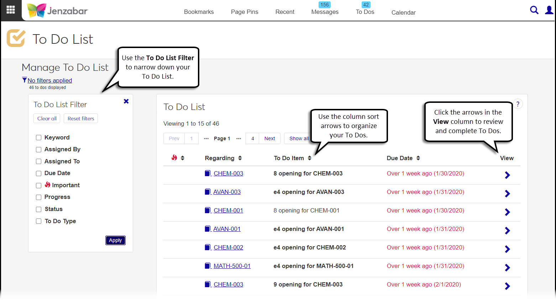Open view arrow for first CHEM-003 row
Viewport: 556px width, 300px height.
click(x=507, y=175)
